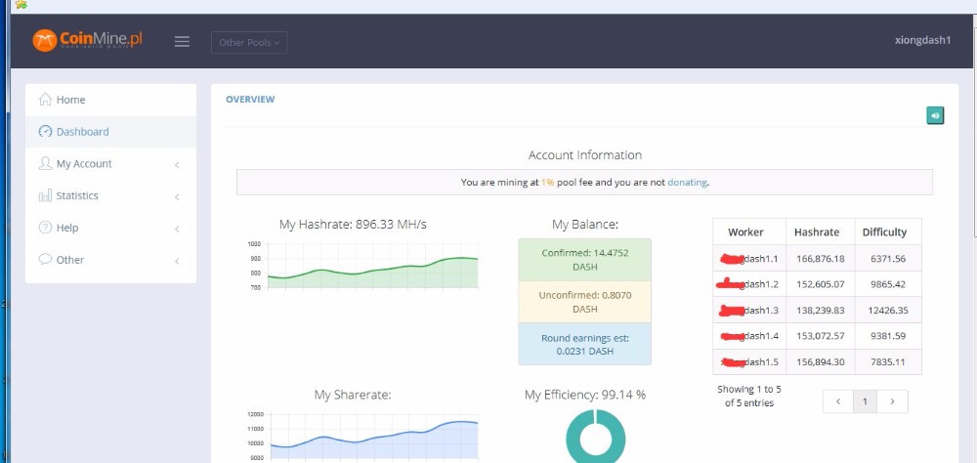977x463 pixels.
Task: Click the Home house icon
Action: point(45,100)
